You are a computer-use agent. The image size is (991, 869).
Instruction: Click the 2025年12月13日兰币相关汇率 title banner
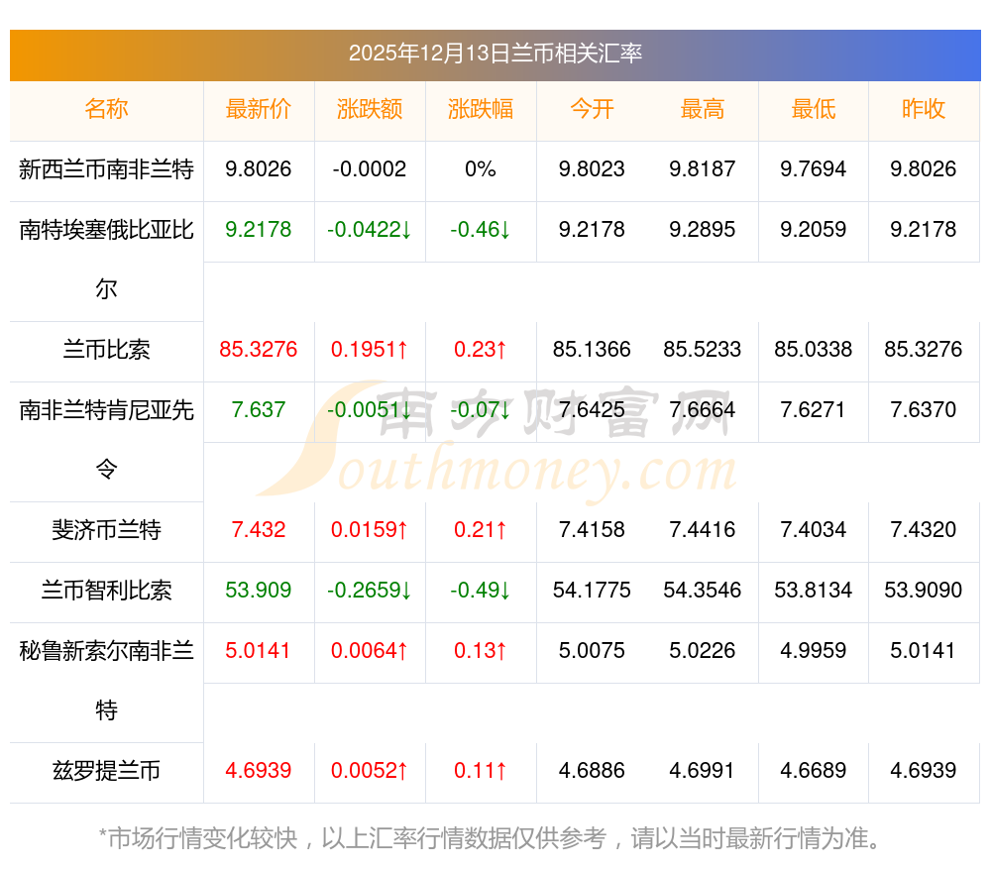(495, 54)
